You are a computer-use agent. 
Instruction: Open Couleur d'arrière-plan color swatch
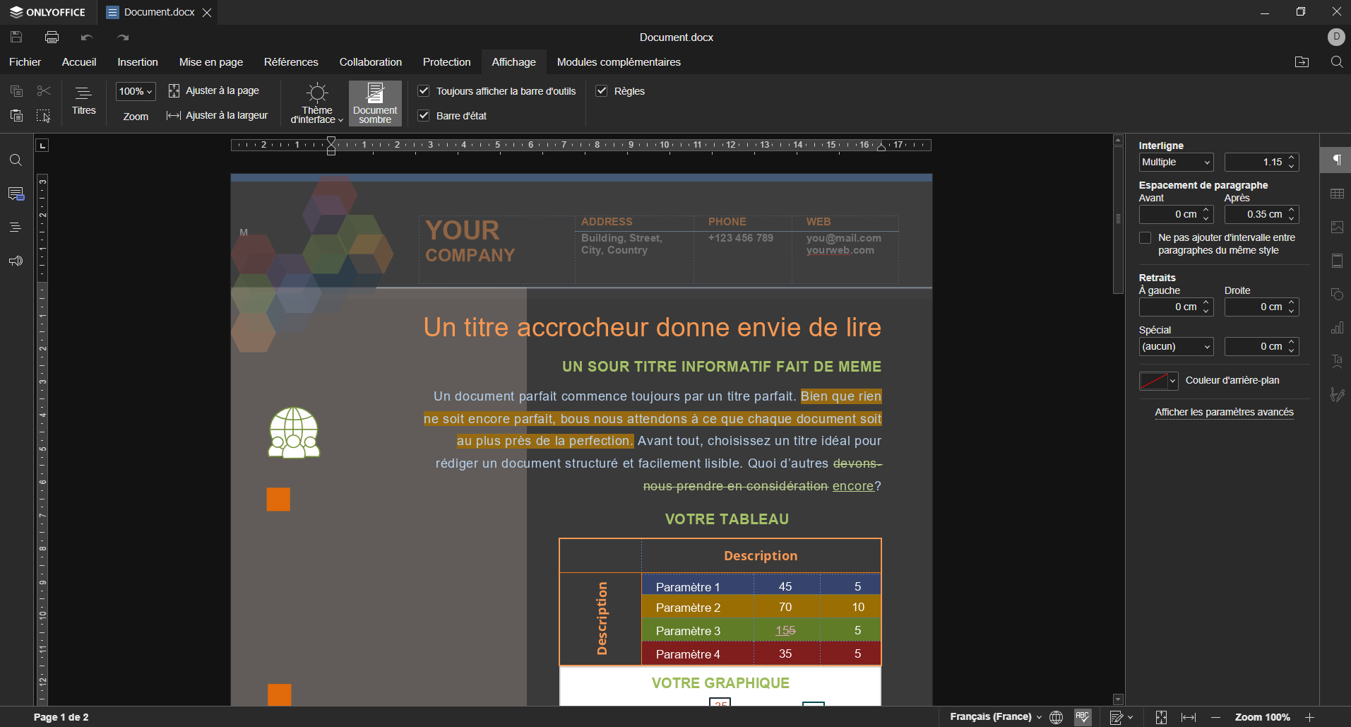(x=1158, y=381)
